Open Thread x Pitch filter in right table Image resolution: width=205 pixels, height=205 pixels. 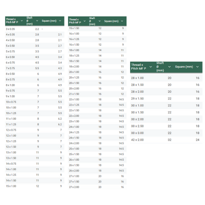(x=151, y=67)
